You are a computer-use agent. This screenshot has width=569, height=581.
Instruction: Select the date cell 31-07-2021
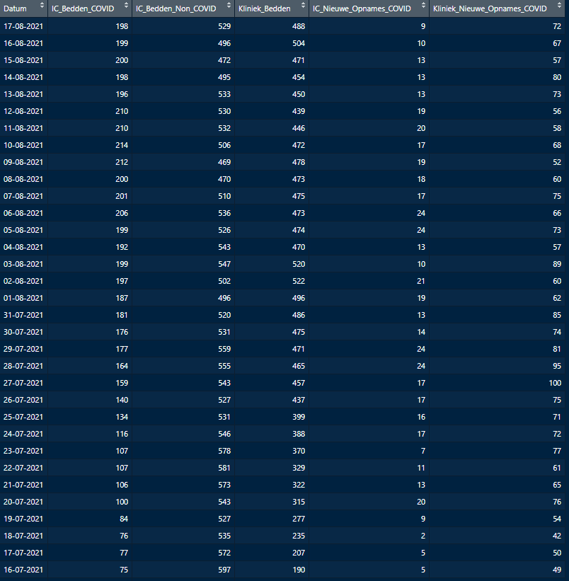point(23,315)
